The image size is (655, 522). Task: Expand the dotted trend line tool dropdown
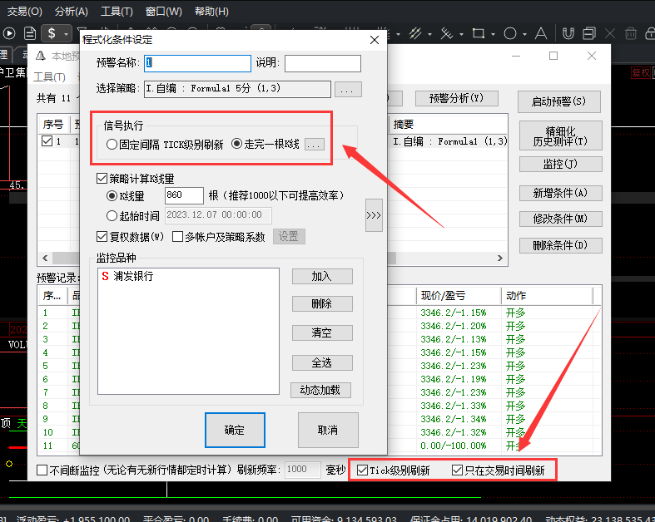click(x=461, y=34)
